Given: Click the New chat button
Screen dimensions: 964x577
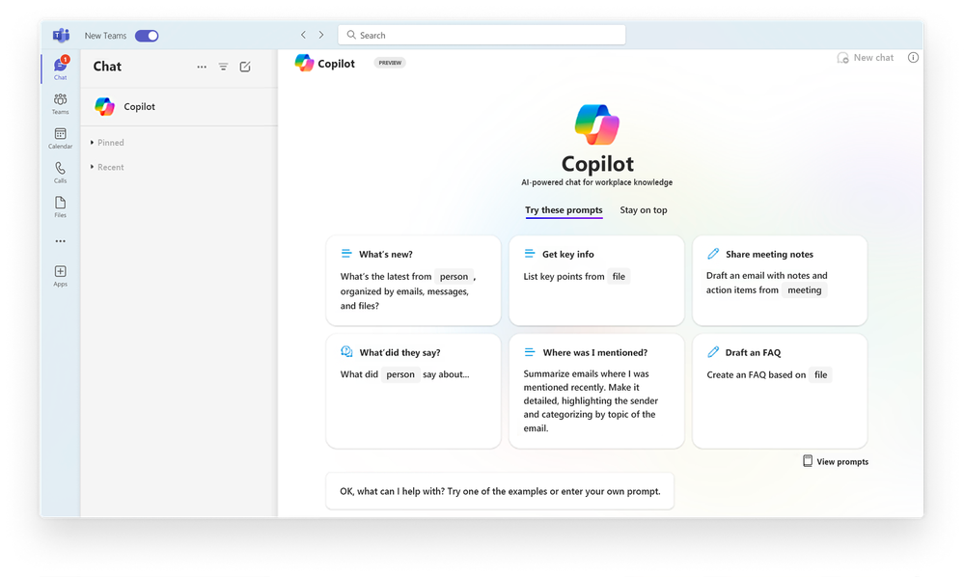Looking at the screenshot, I should point(864,57).
